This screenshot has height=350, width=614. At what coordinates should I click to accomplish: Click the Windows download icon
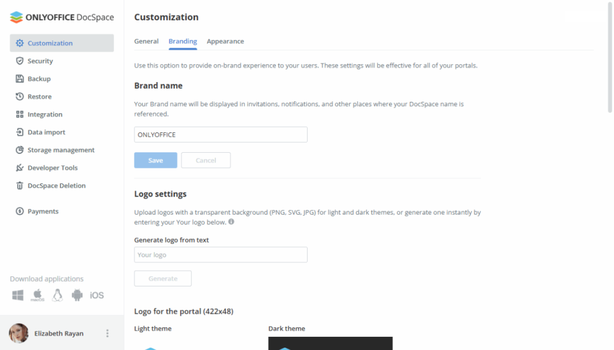[x=17, y=295]
